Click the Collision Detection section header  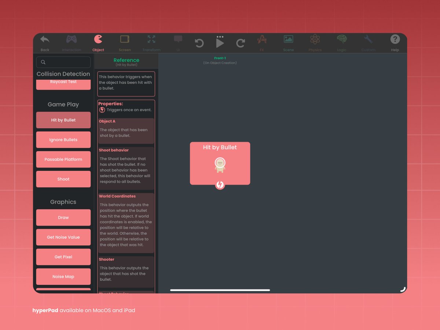tap(63, 74)
